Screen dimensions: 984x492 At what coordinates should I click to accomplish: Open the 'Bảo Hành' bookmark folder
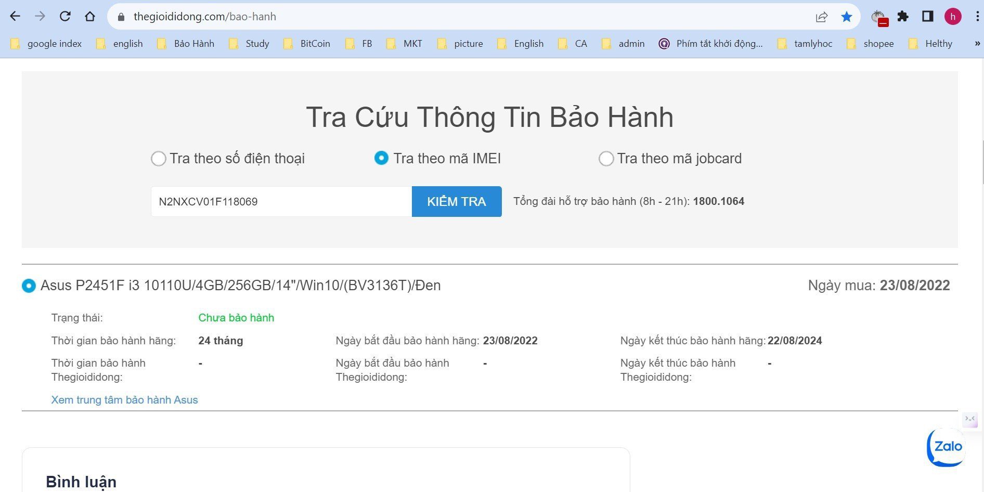click(x=186, y=44)
